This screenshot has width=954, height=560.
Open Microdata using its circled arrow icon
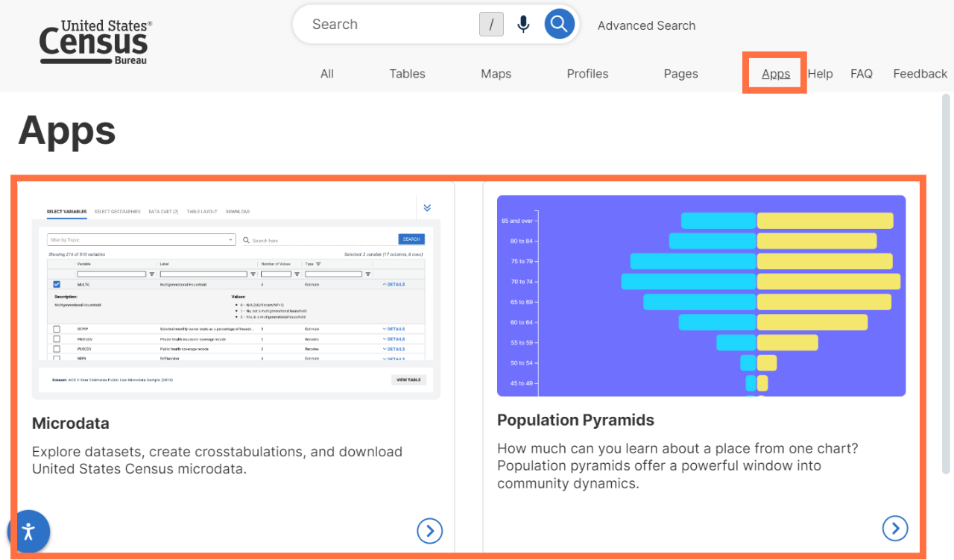(x=430, y=531)
